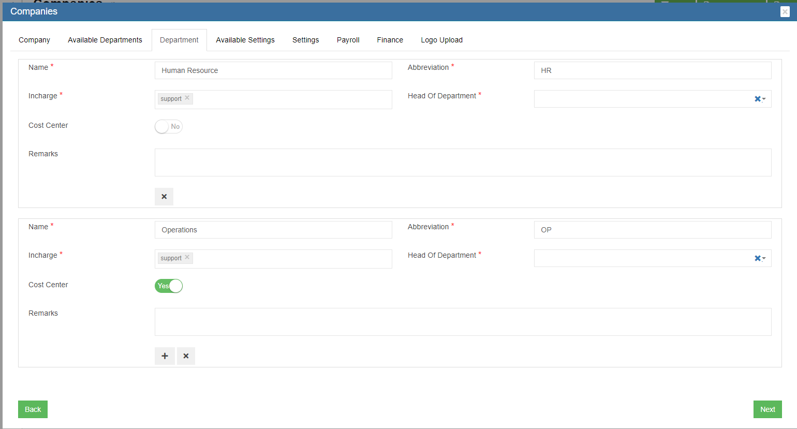Viewport: 797px width, 429px height.
Task: Remove the Operations department row
Action: (x=186, y=356)
